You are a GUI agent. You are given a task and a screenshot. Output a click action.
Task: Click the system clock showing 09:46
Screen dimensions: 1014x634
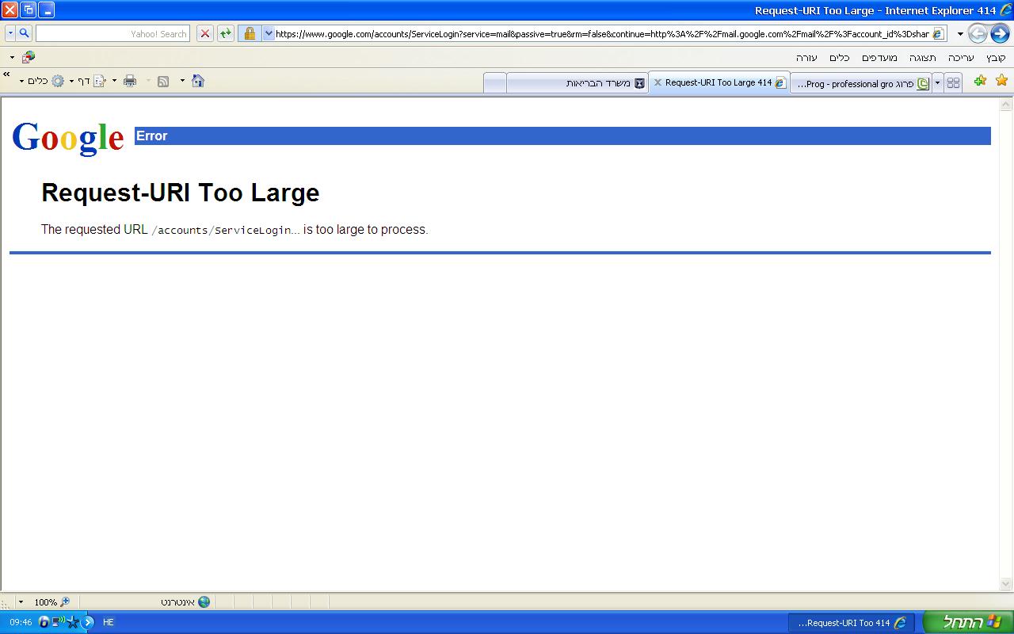coord(21,622)
